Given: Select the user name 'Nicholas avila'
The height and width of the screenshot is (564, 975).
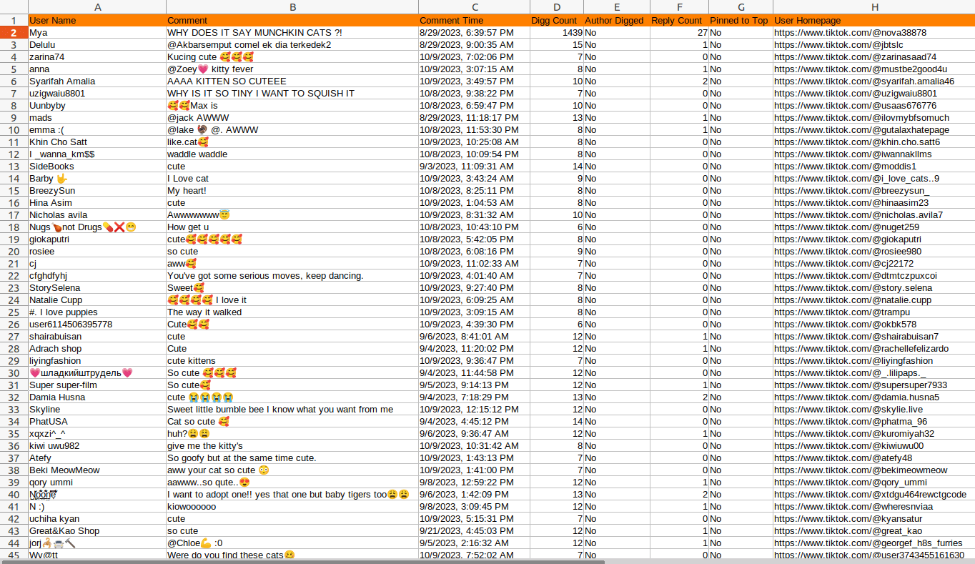Looking at the screenshot, I should pyautogui.click(x=58, y=215).
